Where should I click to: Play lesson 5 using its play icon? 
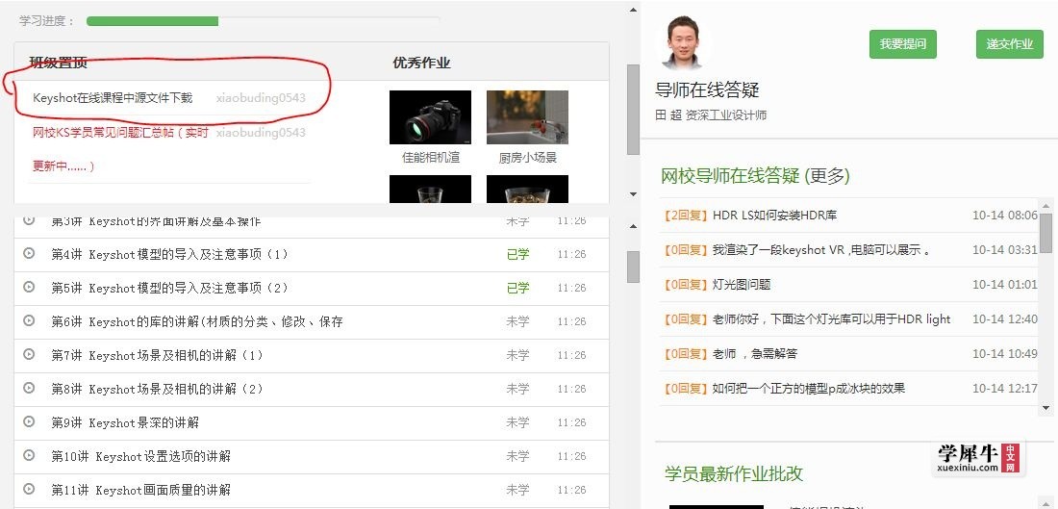coord(29,287)
